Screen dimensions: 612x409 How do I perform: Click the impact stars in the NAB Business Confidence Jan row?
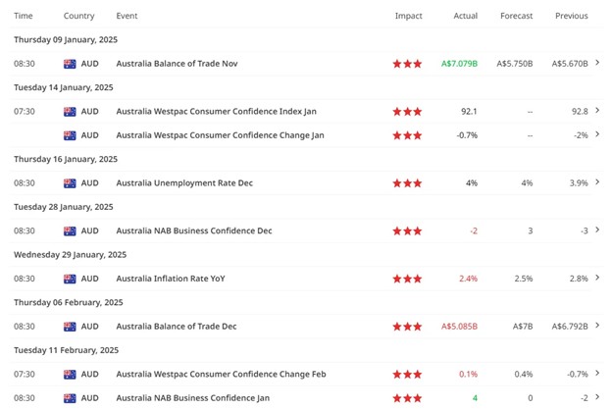click(407, 398)
